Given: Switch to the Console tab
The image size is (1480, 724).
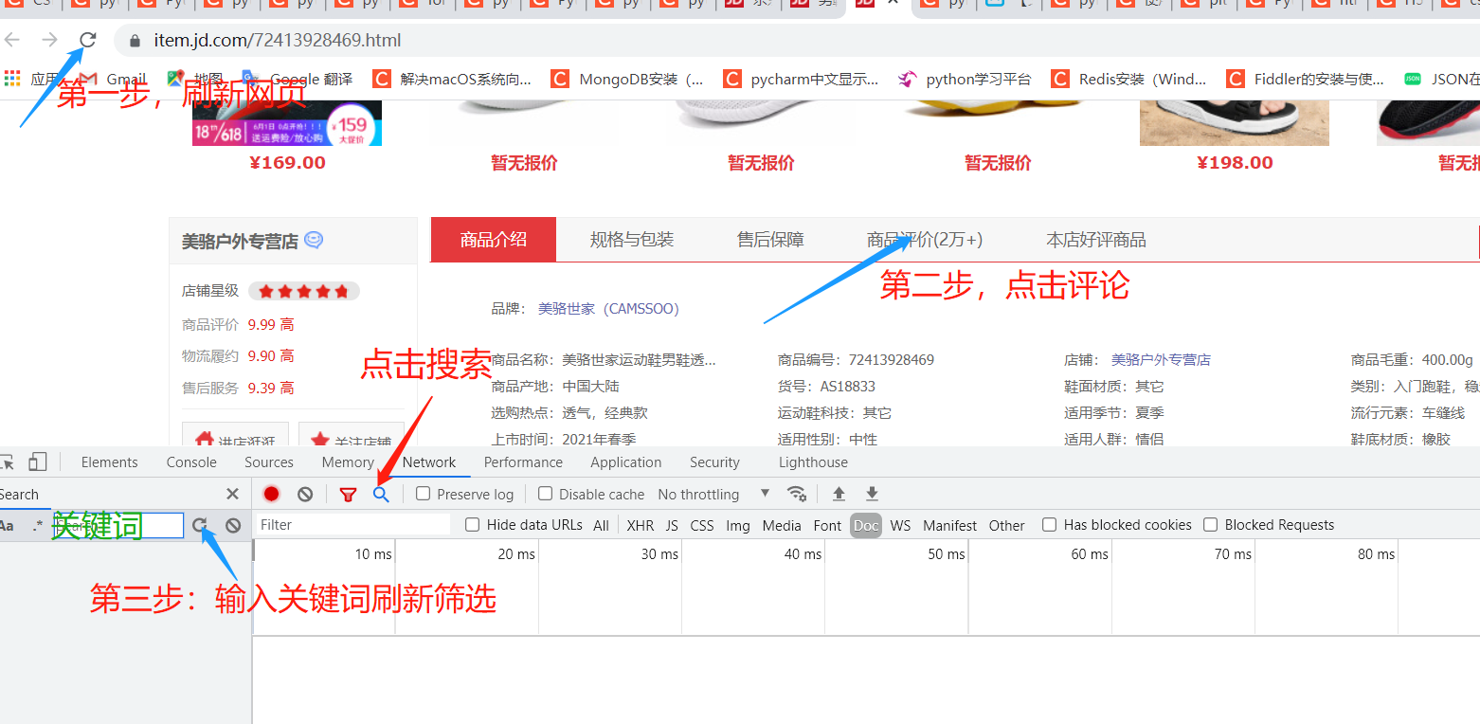Looking at the screenshot, I should (191, 462).
